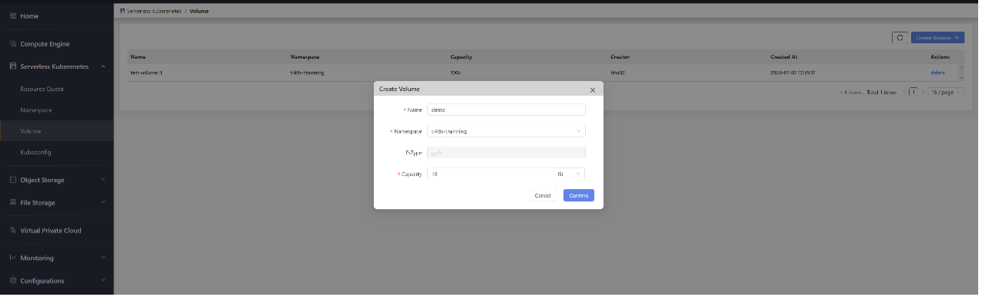Click the test-volume-3 name cell
The image size is (982, 297).
click(x=146, y=73)
